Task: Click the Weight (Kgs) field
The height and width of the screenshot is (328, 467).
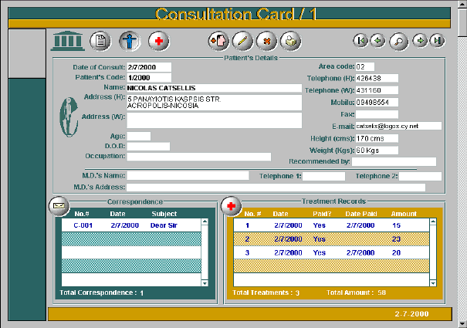Action: (377, 150)
